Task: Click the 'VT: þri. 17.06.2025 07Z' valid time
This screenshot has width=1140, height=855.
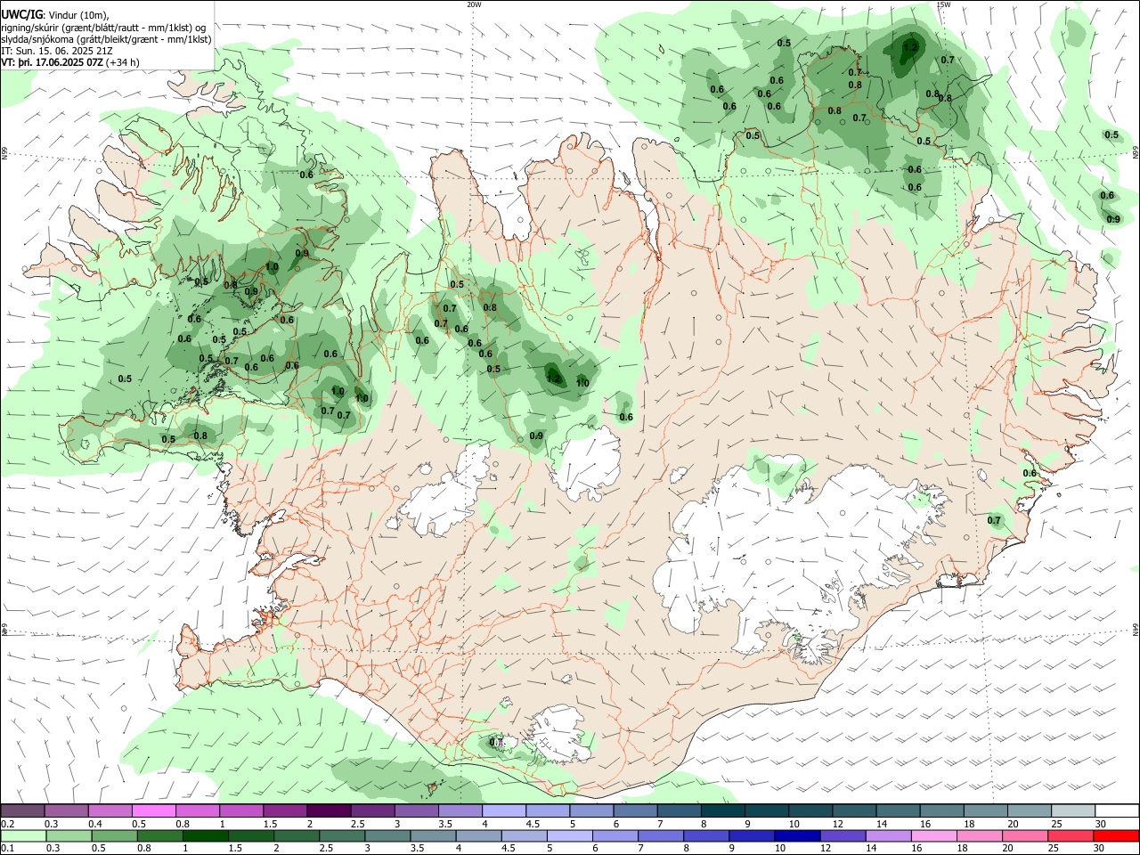Action: pos(52,62)
